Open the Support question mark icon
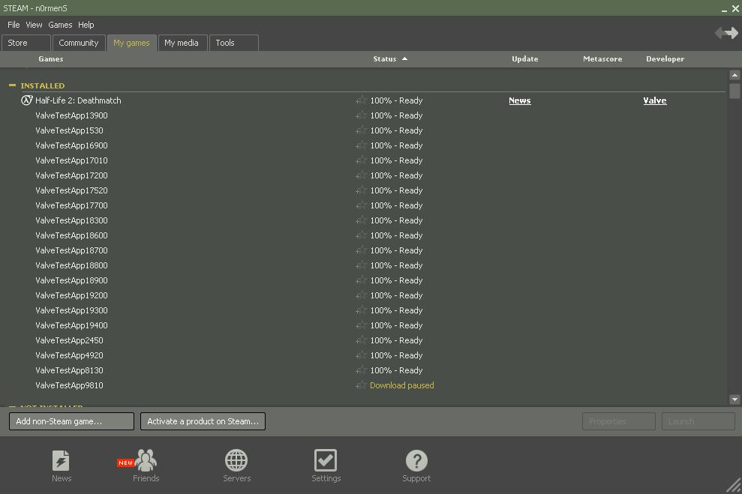 click(x=416, y=460)
